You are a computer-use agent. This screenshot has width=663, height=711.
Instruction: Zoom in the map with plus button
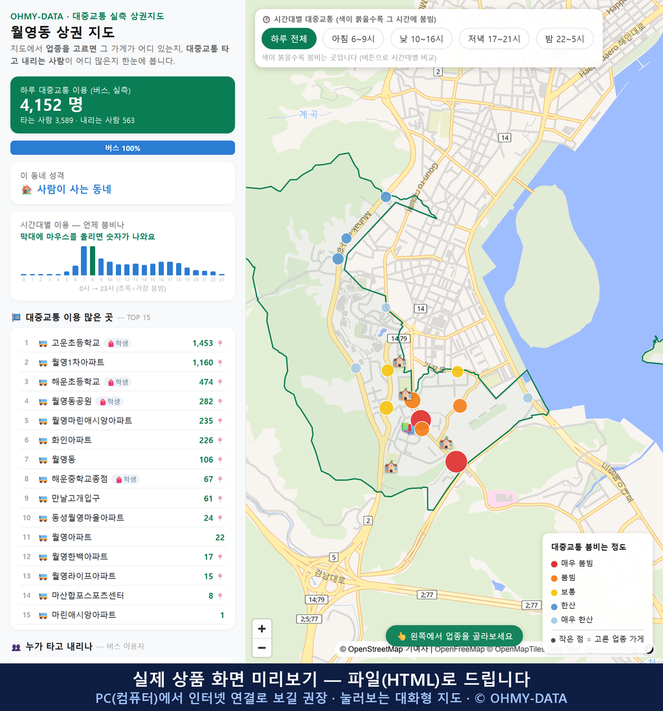(262, 629)
